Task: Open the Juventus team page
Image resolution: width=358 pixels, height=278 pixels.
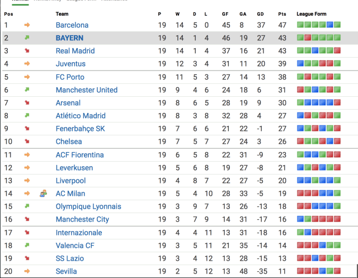Action: [x=70, y=64]
